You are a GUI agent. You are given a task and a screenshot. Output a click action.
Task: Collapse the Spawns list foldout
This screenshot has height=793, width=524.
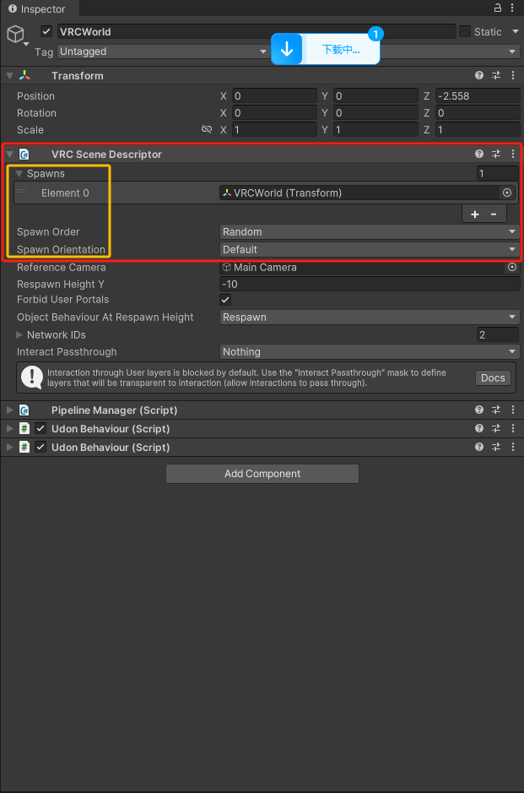click(19, 173)
